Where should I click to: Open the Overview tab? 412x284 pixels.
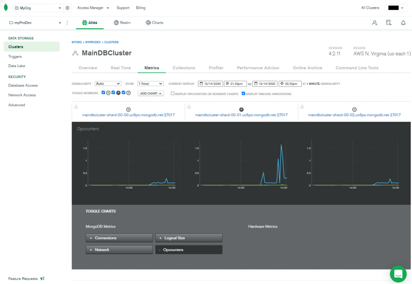88,68
